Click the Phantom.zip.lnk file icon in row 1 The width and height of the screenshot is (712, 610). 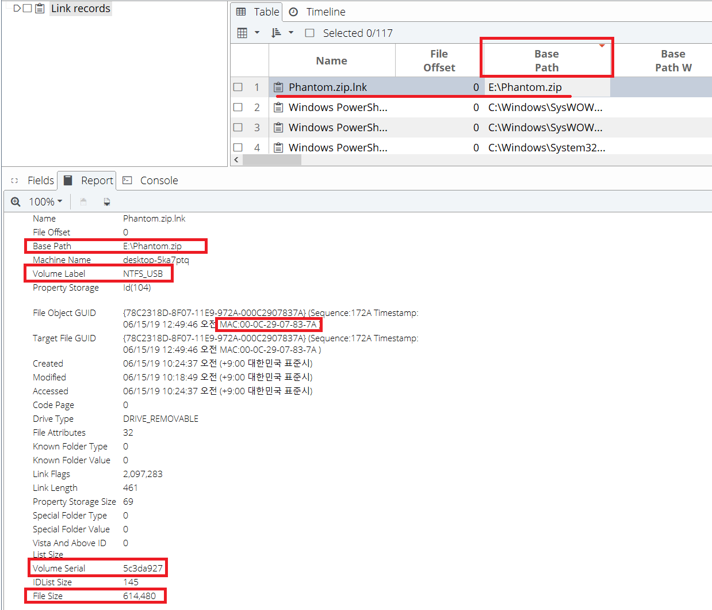278,87
